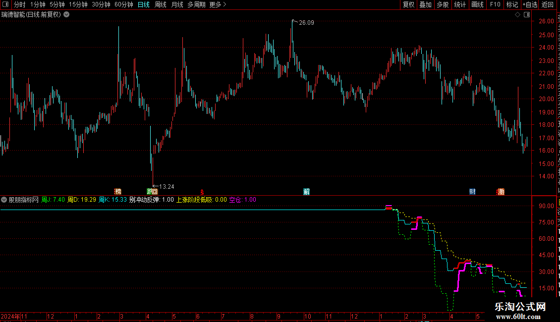Click the 解 event marker
The image size is (560, 322).
306,192
